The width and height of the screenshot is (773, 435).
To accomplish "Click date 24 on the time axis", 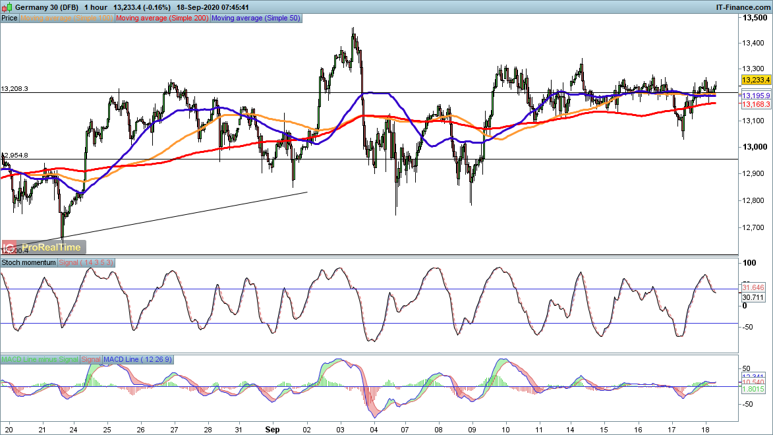I will click(x=73, y=430).
